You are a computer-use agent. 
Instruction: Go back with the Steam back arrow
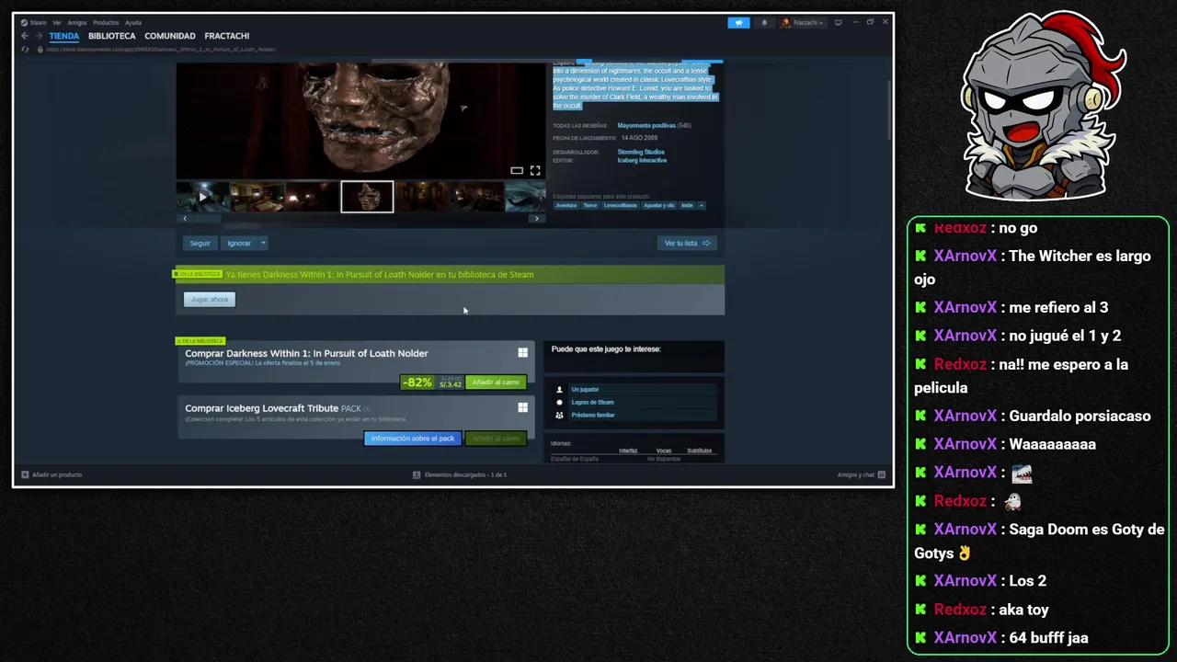[x=25, y=36]
